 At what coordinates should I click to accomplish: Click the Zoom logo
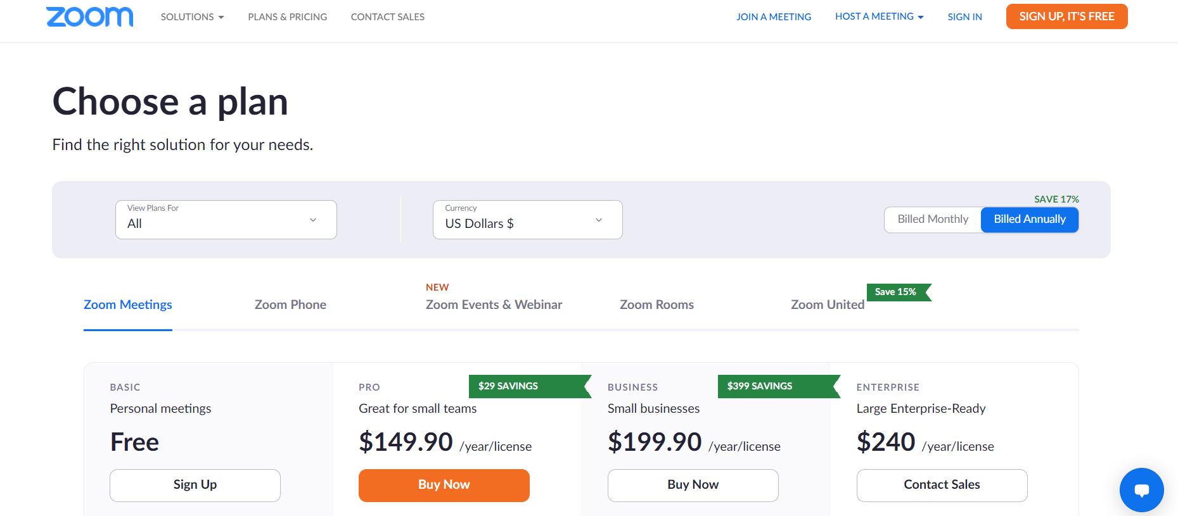[x=89, y=16]
